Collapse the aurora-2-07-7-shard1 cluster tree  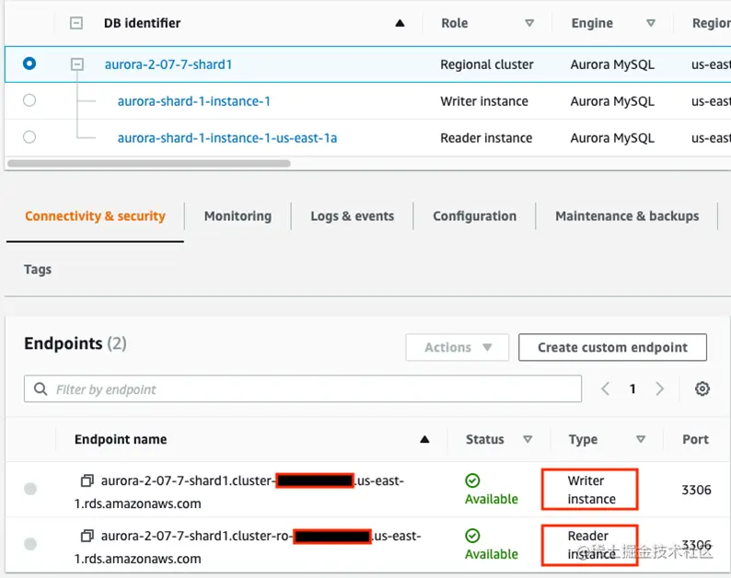77,64
